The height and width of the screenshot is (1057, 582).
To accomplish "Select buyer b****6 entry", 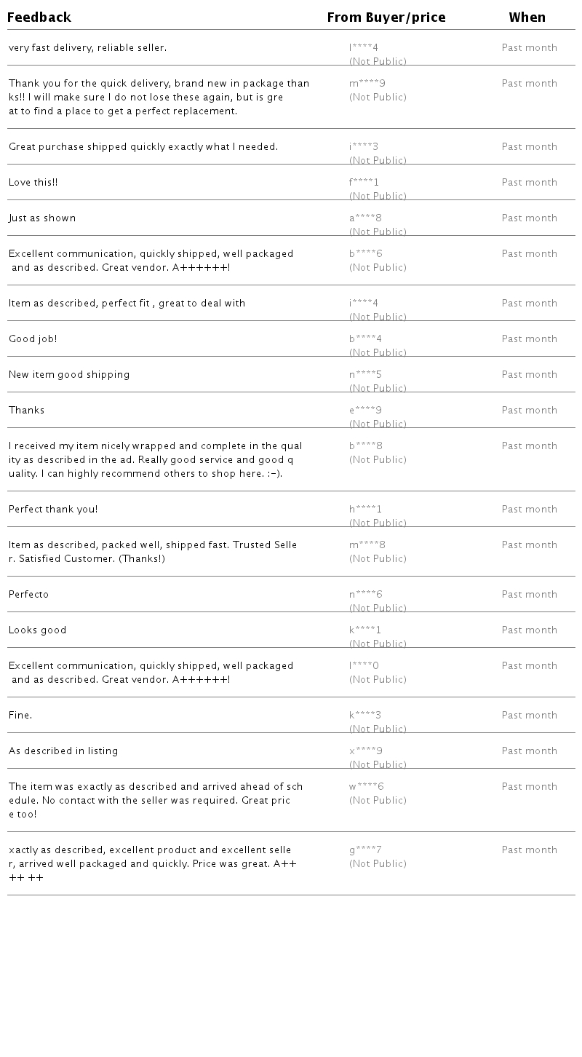I will pos(366,254).
